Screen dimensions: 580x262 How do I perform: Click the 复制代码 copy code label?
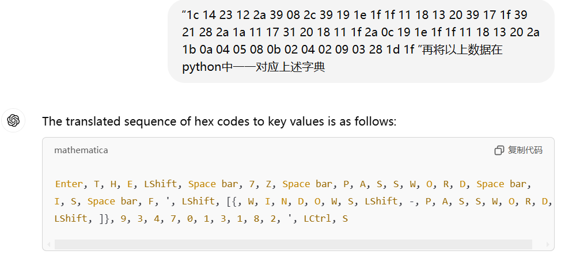point(525,150)
